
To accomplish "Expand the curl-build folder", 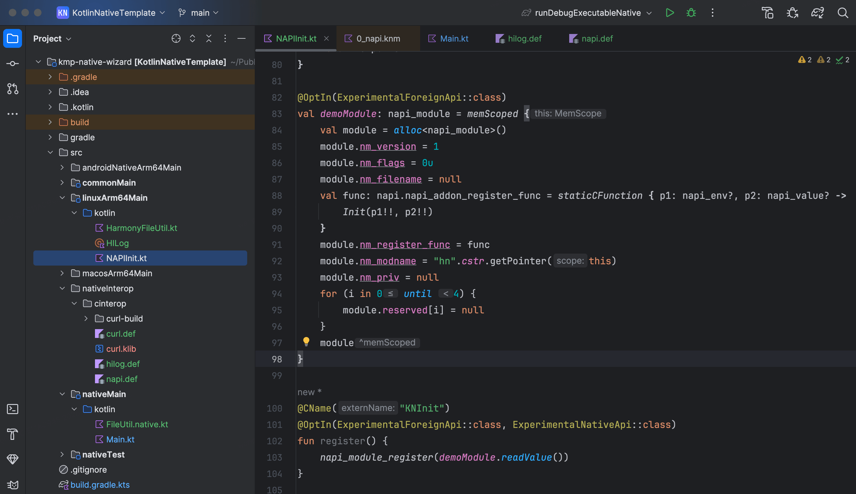I will (86, 318).
